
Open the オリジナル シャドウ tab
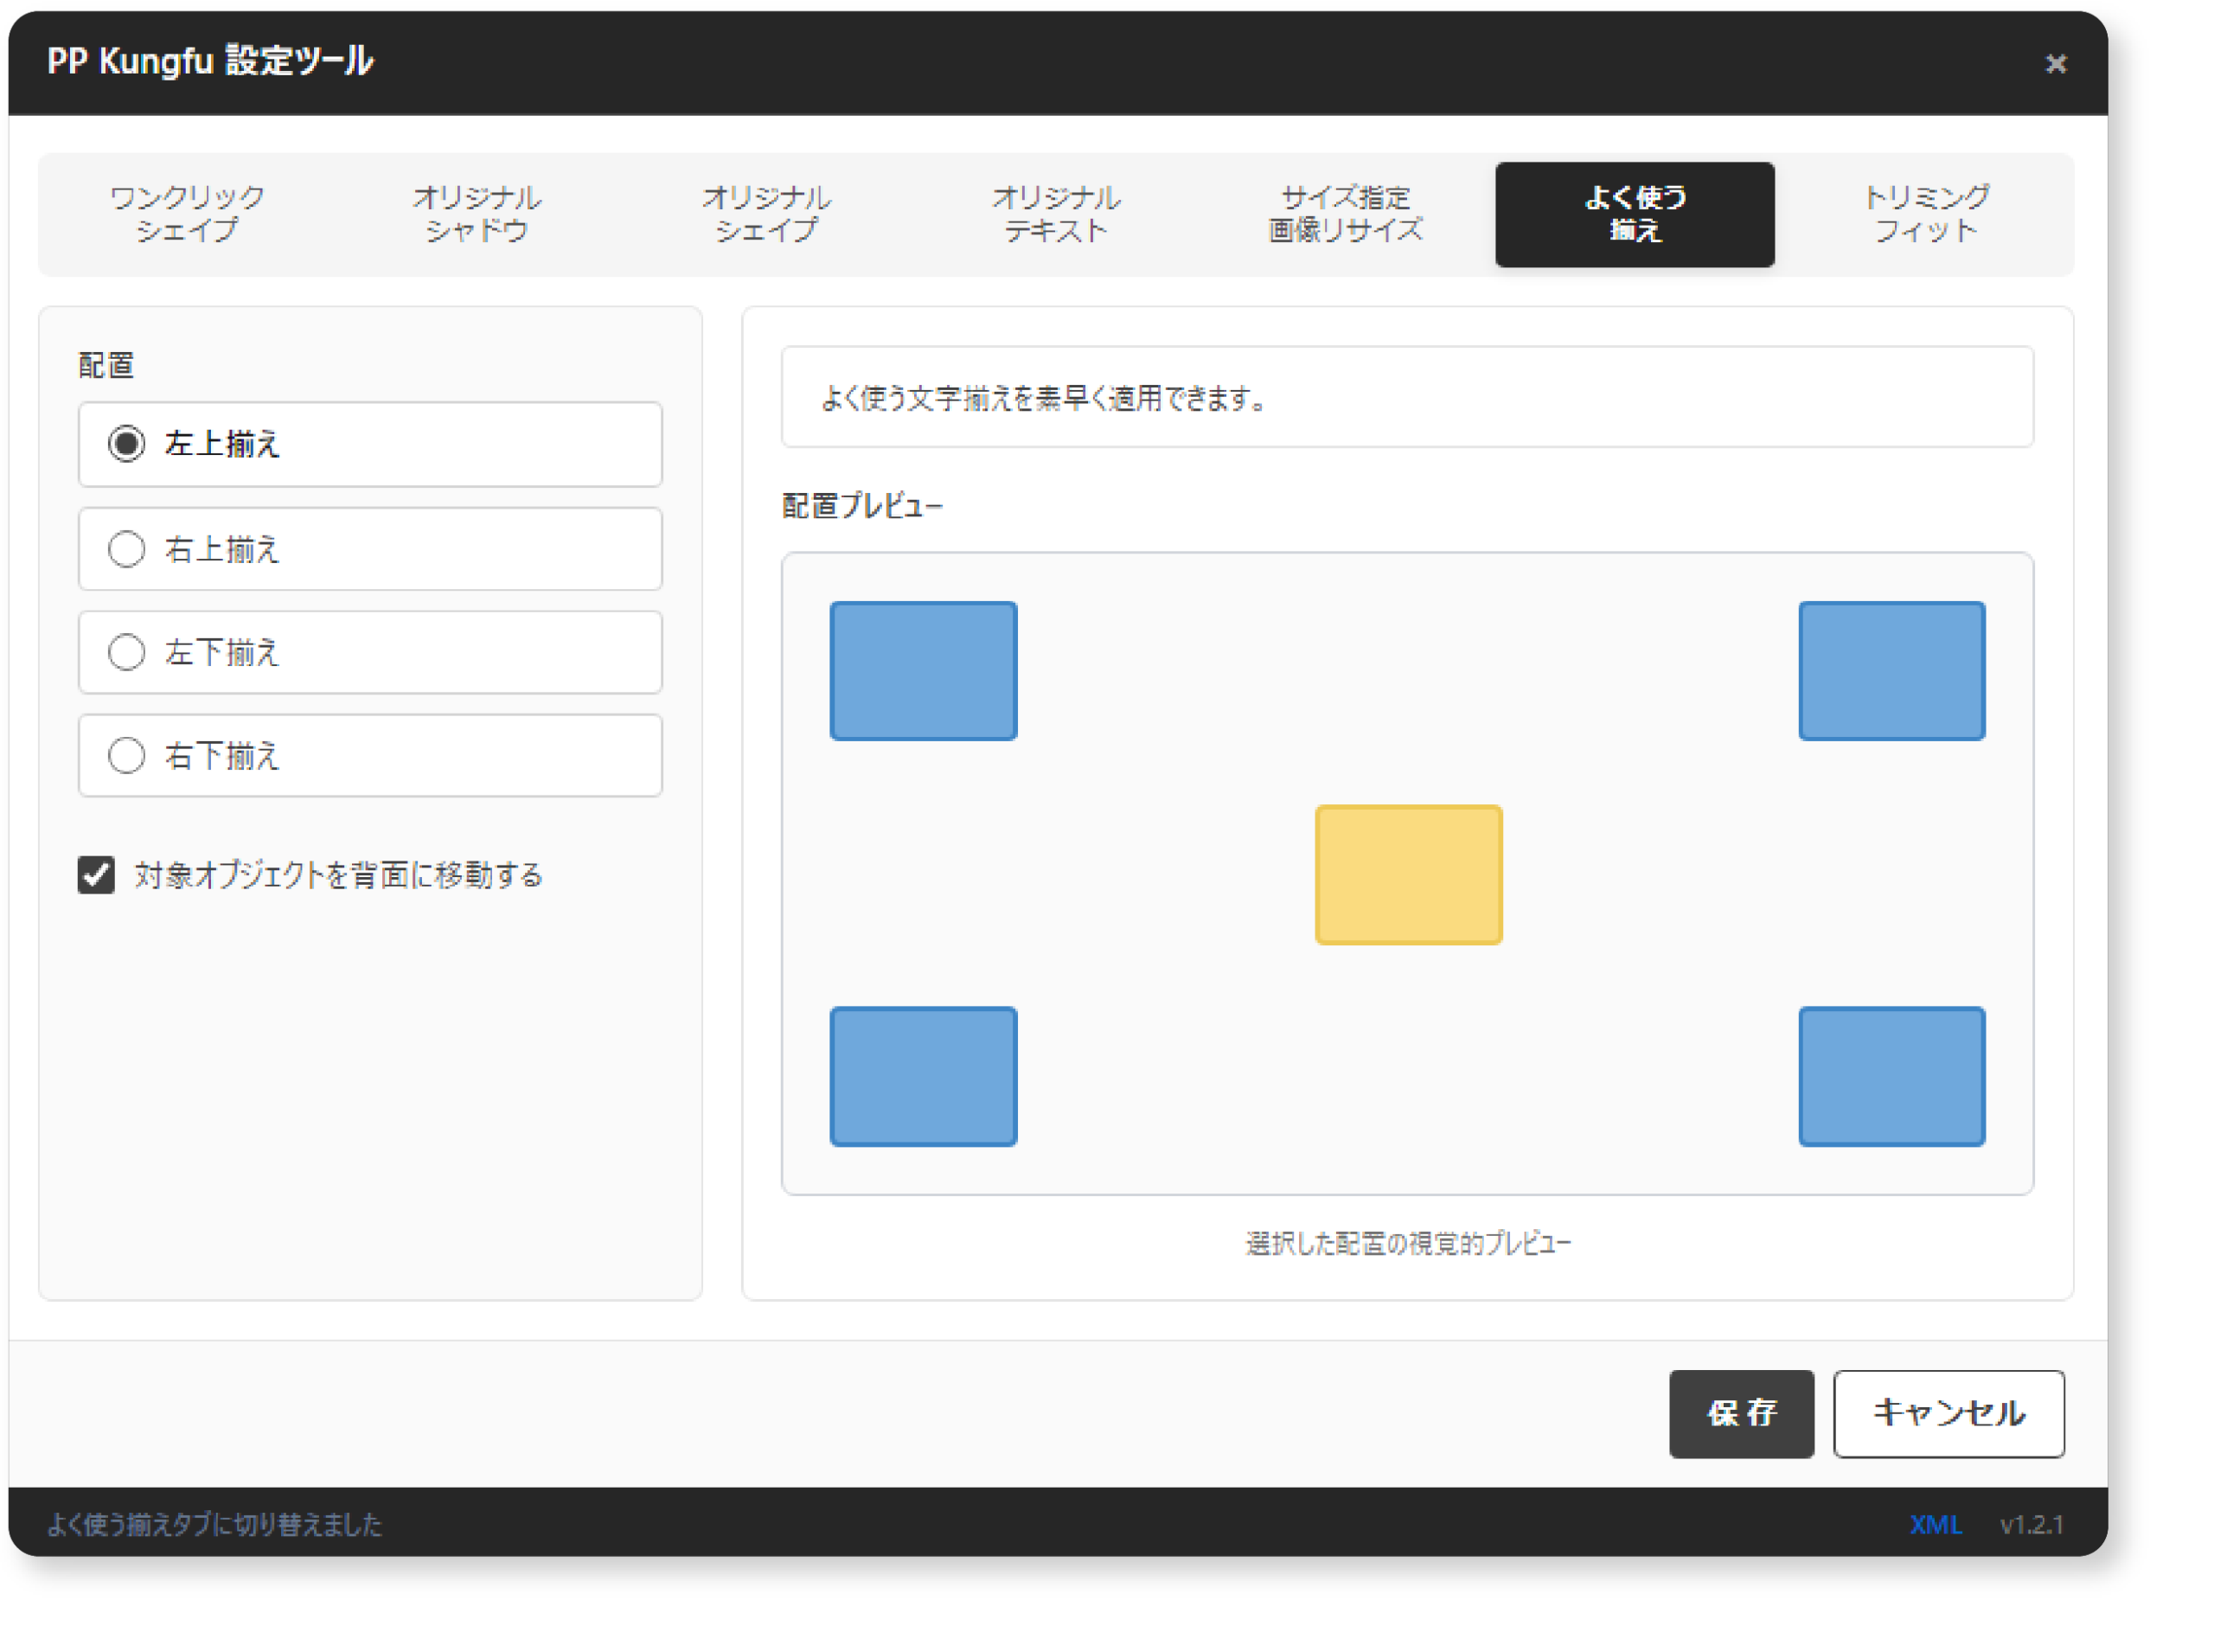point(477,214)
